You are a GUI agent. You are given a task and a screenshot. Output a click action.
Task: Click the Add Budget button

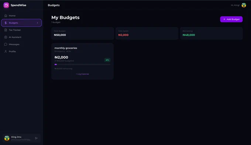click(x=231, y=19)
